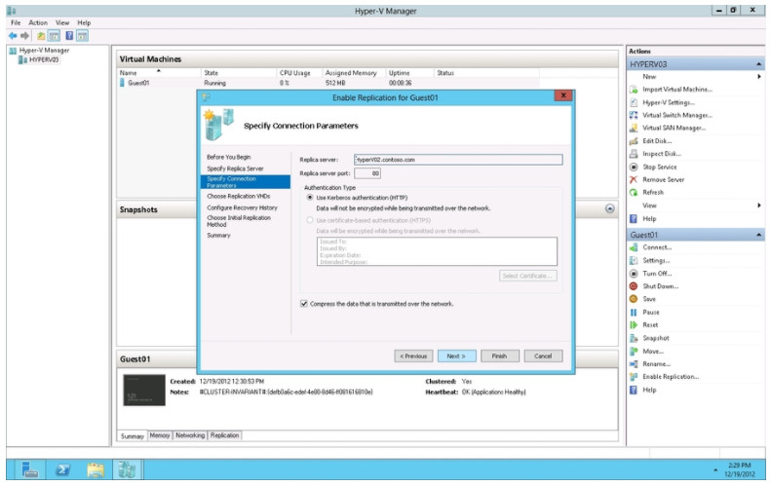Switch to the Replication tab
771x486 pixels.
(225, 435)
